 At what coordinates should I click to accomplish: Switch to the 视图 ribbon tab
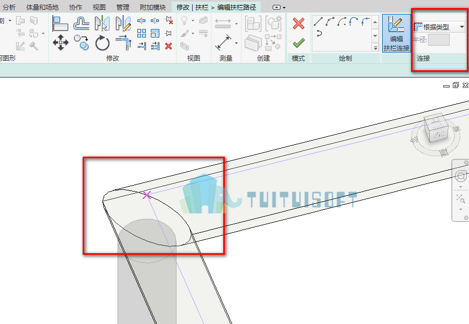(x=99, y=7)
